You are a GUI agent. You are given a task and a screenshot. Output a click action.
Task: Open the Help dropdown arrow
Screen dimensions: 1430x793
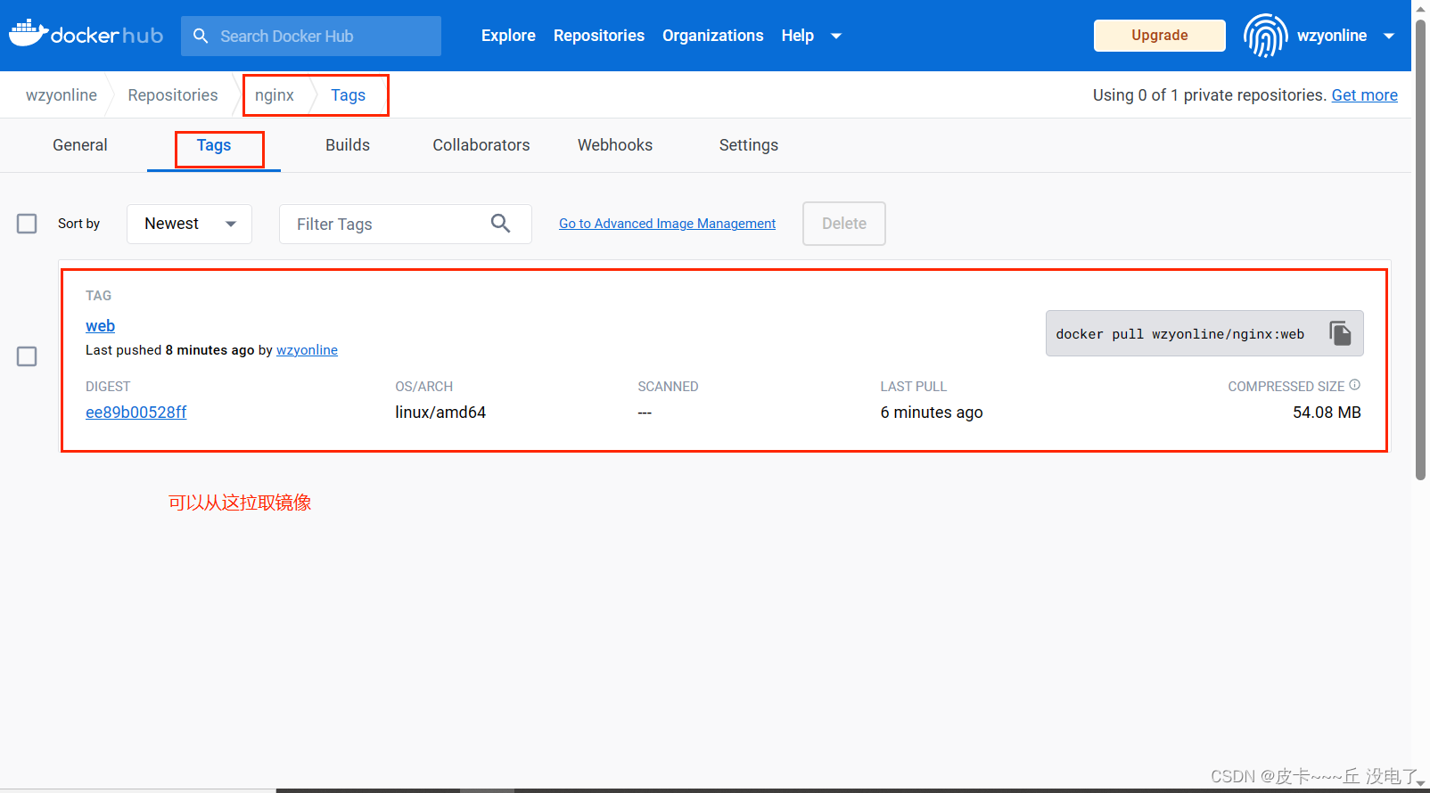pyautogui.click(x=836, y=37)
